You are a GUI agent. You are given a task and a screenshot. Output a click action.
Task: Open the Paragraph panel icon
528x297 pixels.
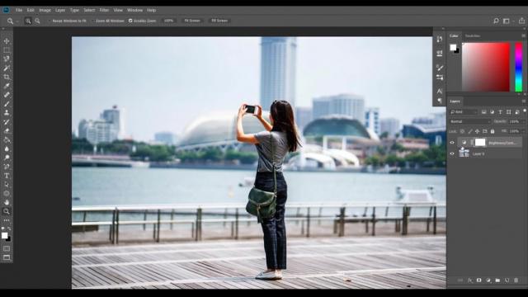pyautogui.click(x=440, y=101)
